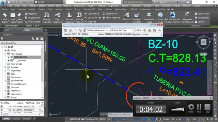Screen dimensions: 218x122
Task: Toggle grid display in status bar
Action: click(x=110, y=119)
